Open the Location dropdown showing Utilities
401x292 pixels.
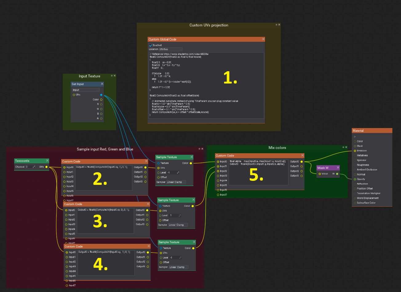click(171, 49)
